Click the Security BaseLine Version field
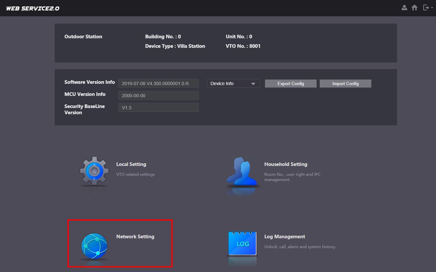The width and height of the screenshot is (436, 272). (x=158, y=108)
